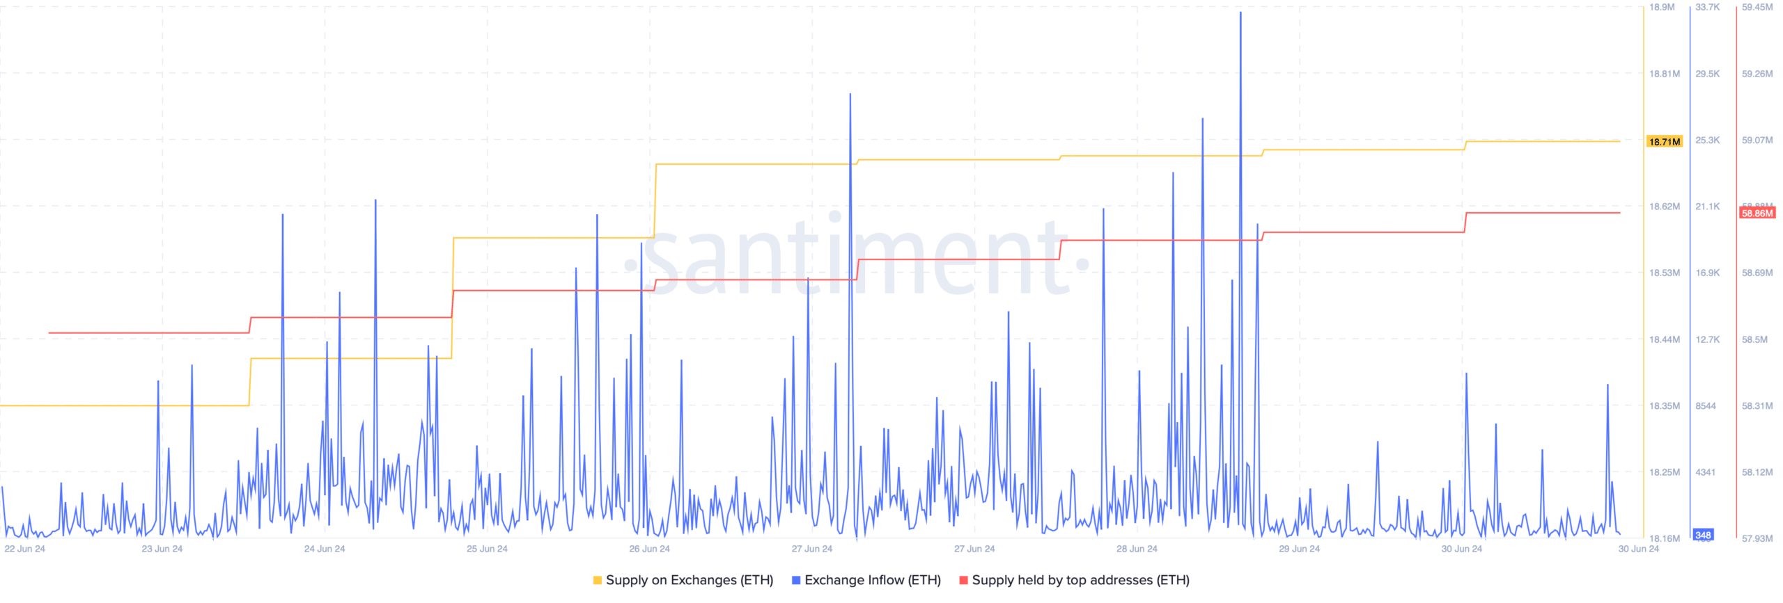Click the red top addresses legend swatch
This screenshot has height=603, width=1783.
[x=964, y=581]
